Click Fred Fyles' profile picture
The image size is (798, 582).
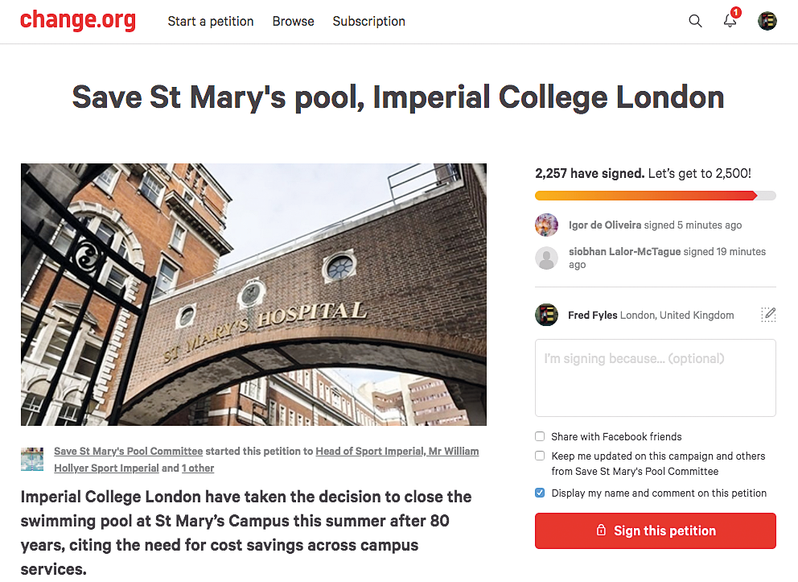pyautogui.click(x=546, y=315)
